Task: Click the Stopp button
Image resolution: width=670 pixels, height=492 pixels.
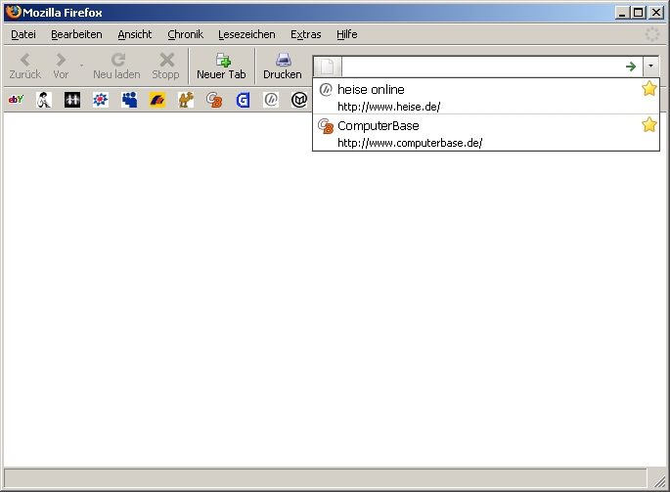Action: click(x=166, y=66)
